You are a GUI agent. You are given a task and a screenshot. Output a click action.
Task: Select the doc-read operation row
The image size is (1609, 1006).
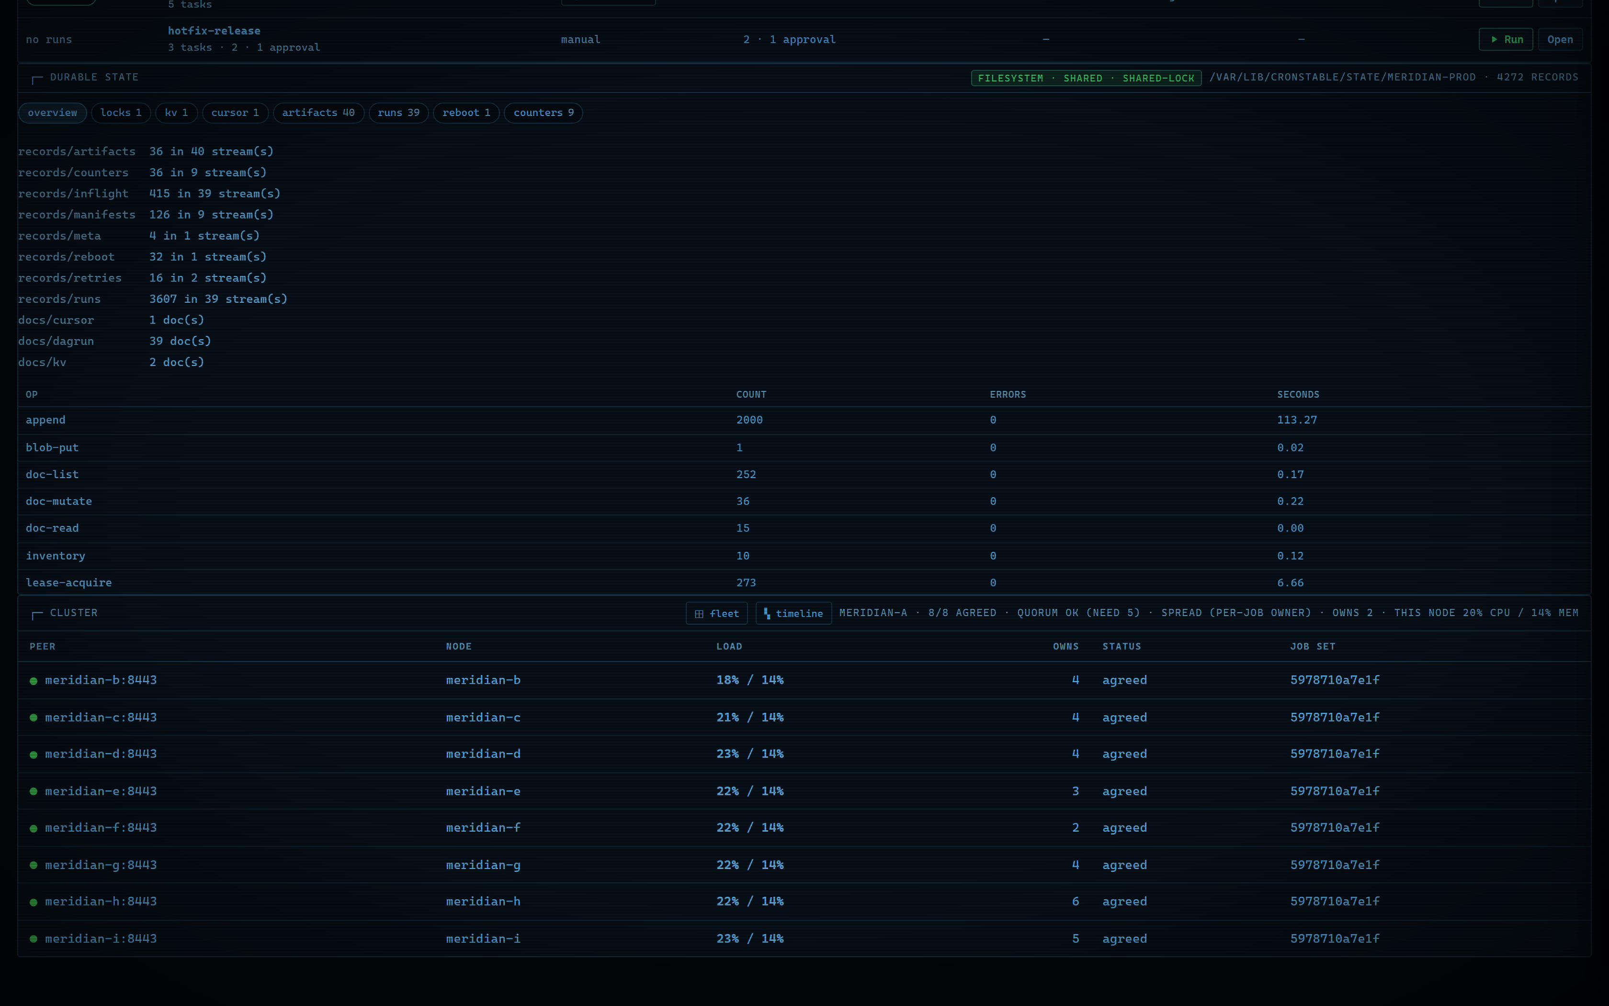click(804, 528)
